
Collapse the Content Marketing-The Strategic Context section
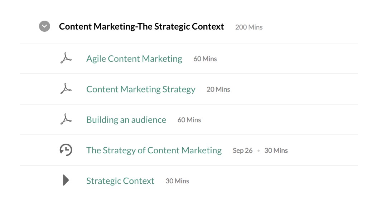click(x=44, y=26)
